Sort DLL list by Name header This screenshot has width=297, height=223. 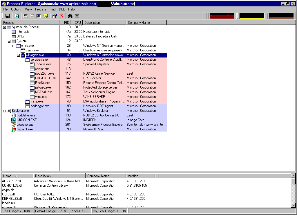click(17, 176)
